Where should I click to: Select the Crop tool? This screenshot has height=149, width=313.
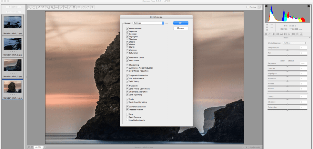(x=52, y=7)
